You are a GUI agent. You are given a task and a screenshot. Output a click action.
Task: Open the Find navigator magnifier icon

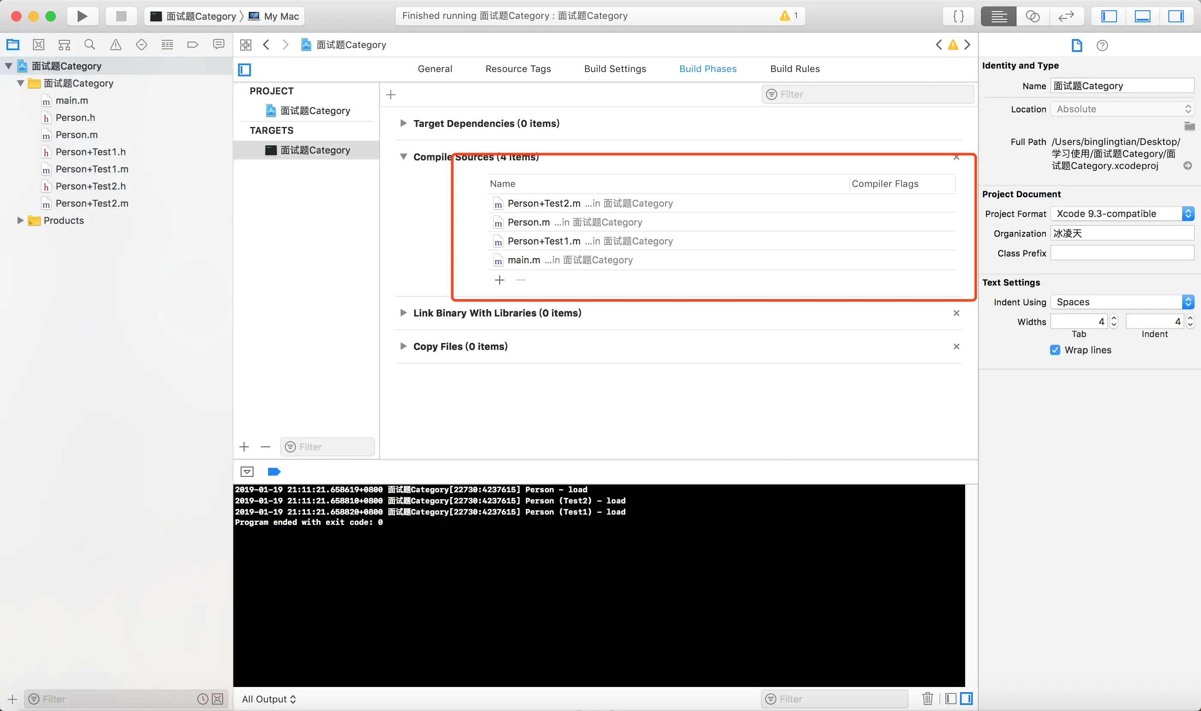[x=90, y=45]
